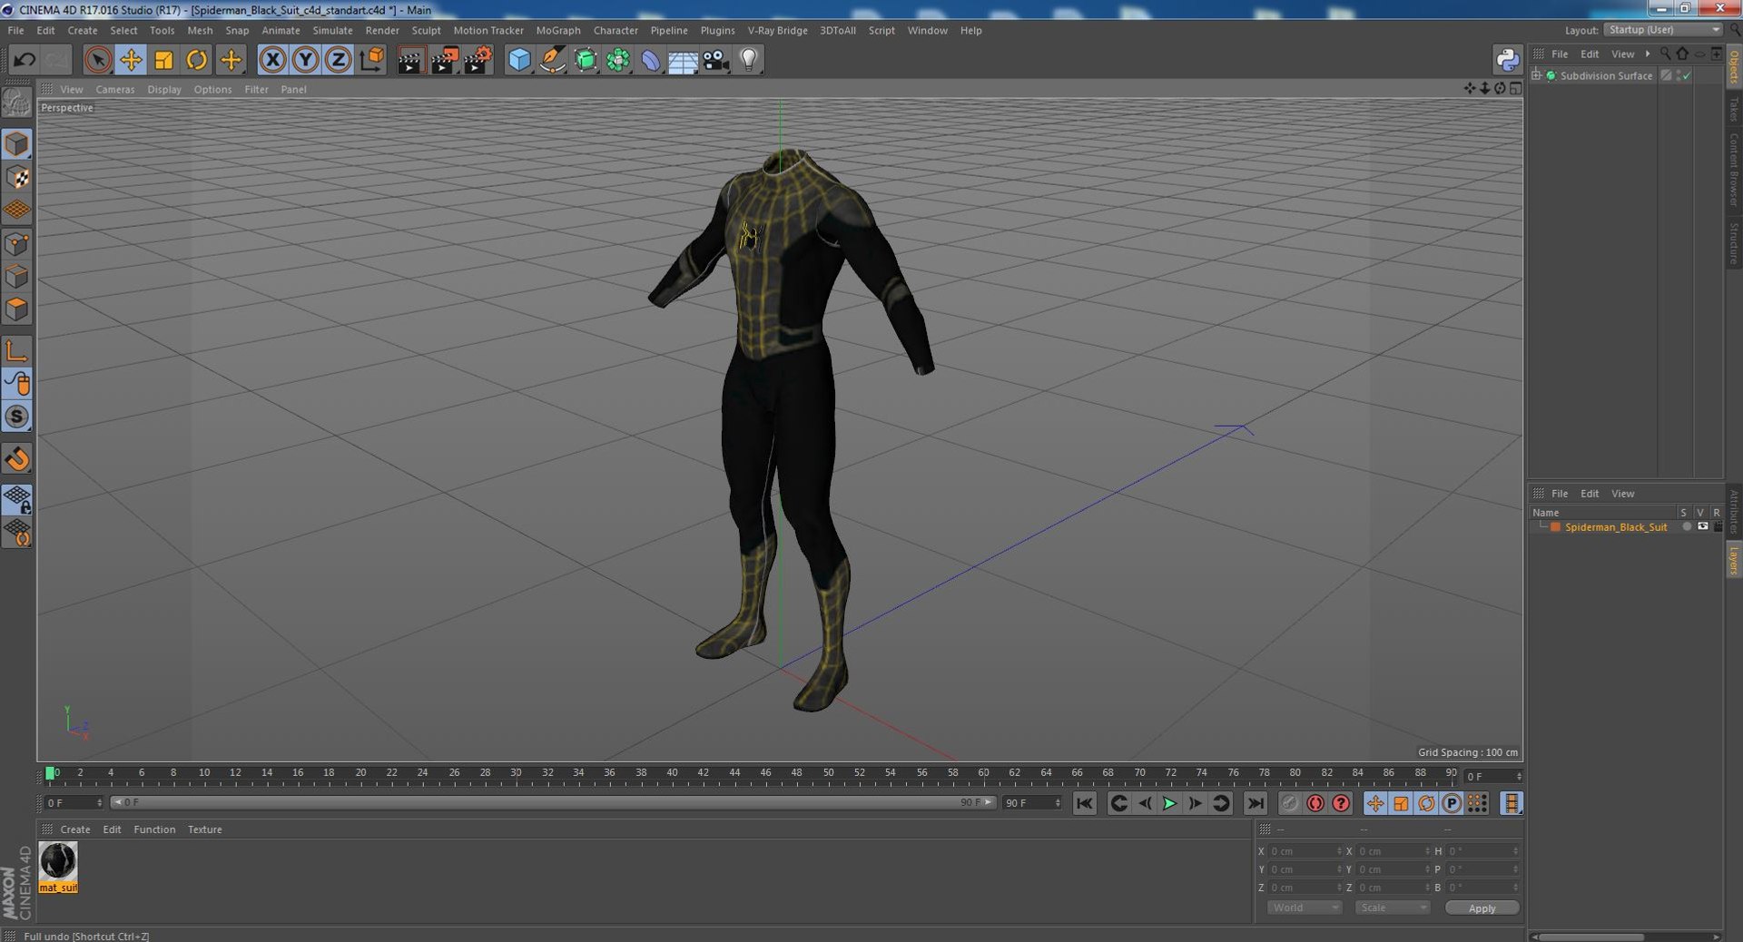Switch to Points mode
This screenshot has height=942, width=1743.
coord(16,243)
